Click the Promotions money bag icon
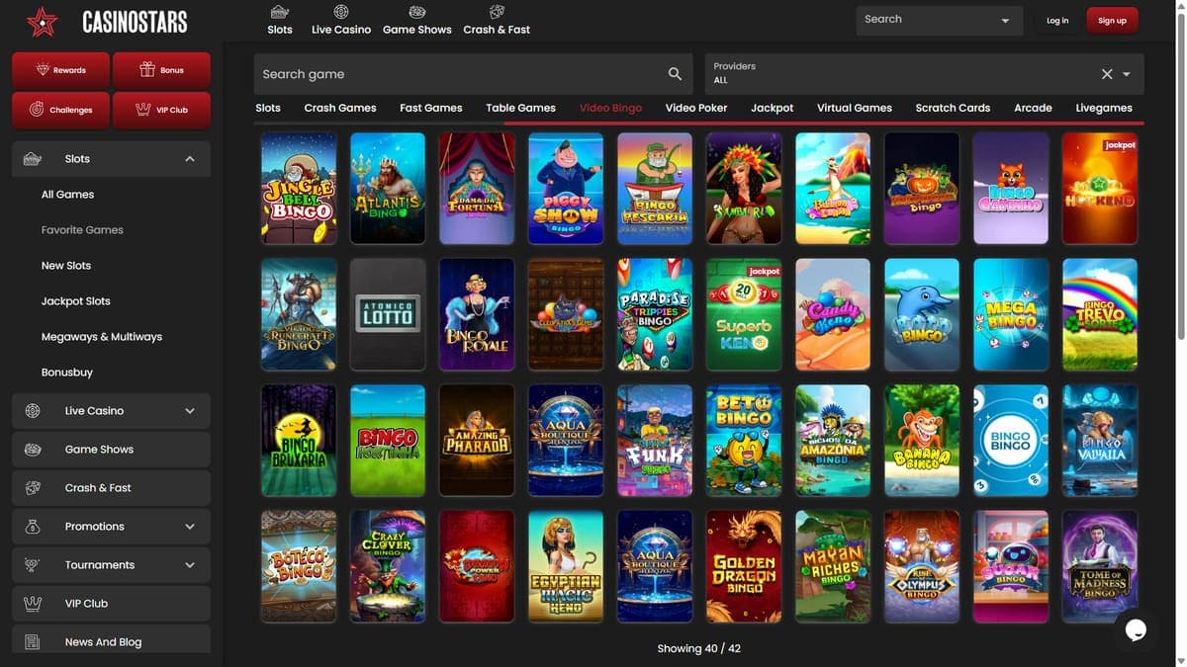This screenshot has width=1187, height=667. tap(33, 527)
